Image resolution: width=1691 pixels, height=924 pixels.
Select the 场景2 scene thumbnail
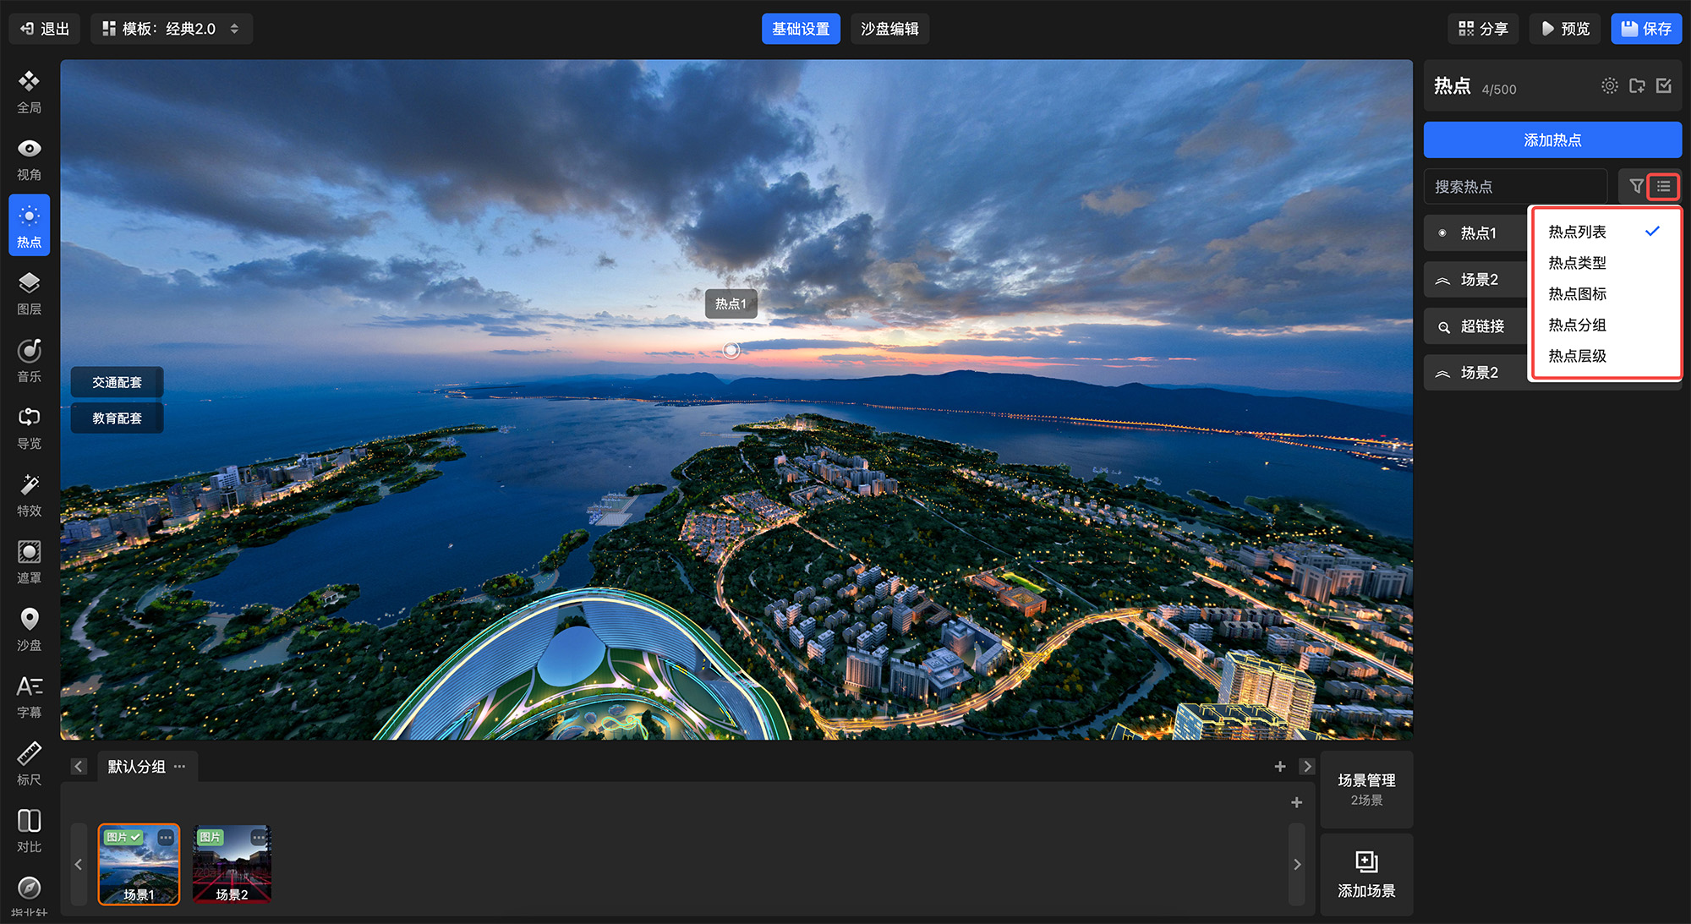pos(232,864)
